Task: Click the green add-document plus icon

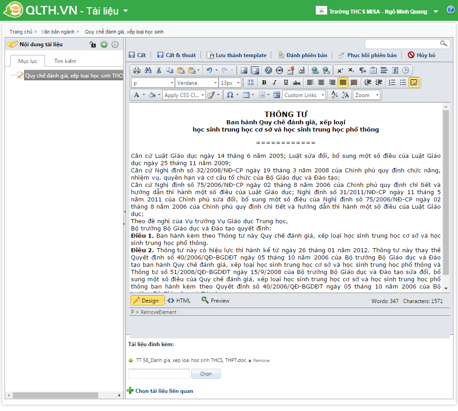Action: coord(104,44)
